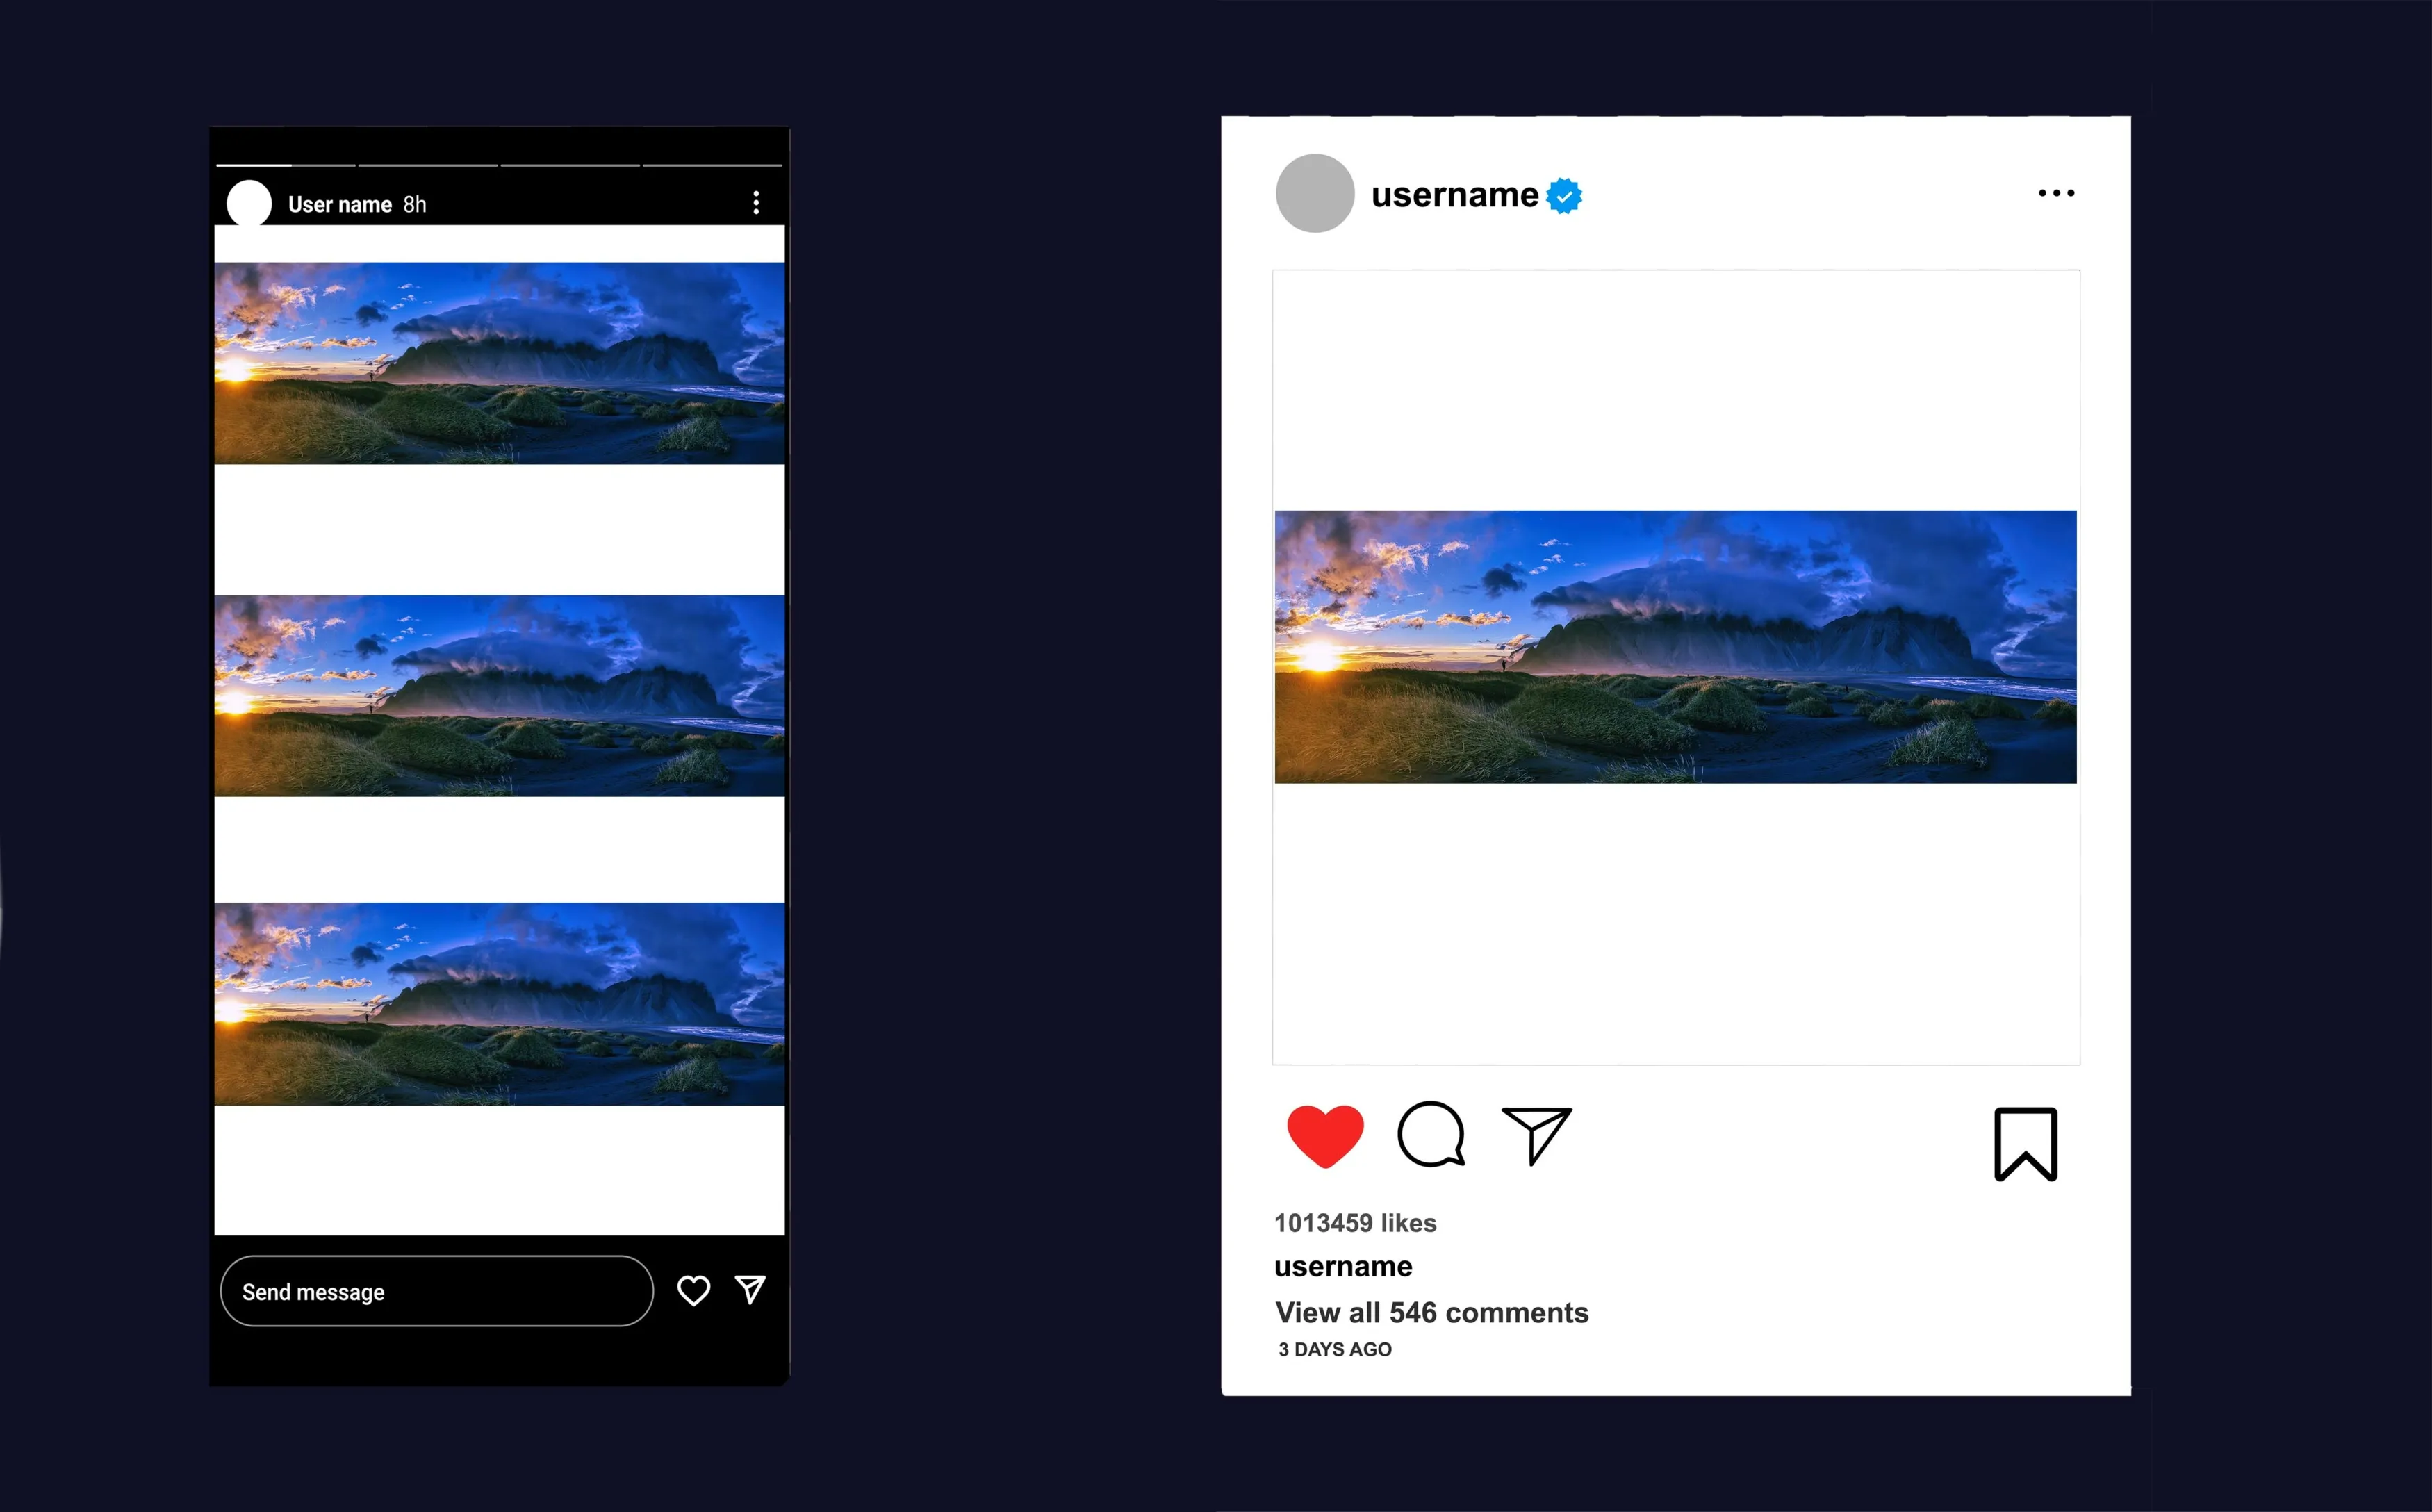The image size is (2432, 1512).
Task: Share post with paper plane icon
Action: [1537, 1135]
